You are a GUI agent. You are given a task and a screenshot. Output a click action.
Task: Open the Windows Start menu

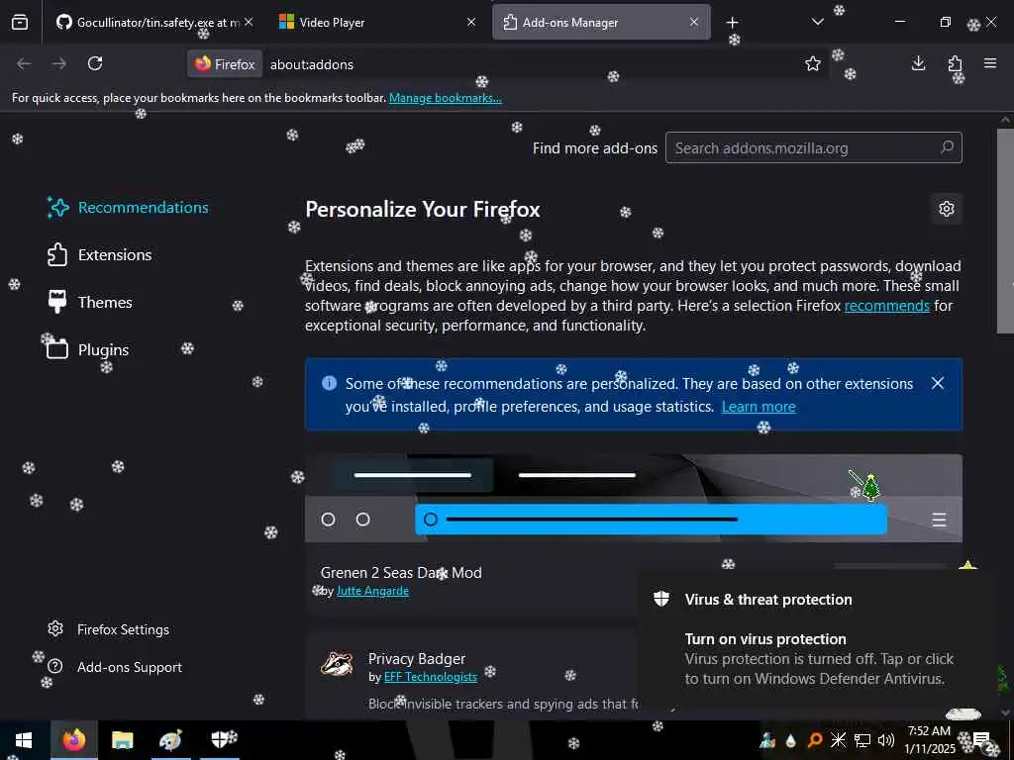pos(24,740)
